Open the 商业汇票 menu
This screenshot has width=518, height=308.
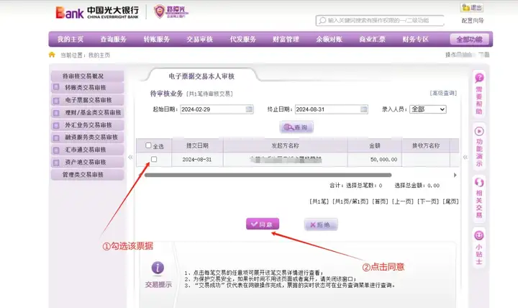[x=373, y=40]
